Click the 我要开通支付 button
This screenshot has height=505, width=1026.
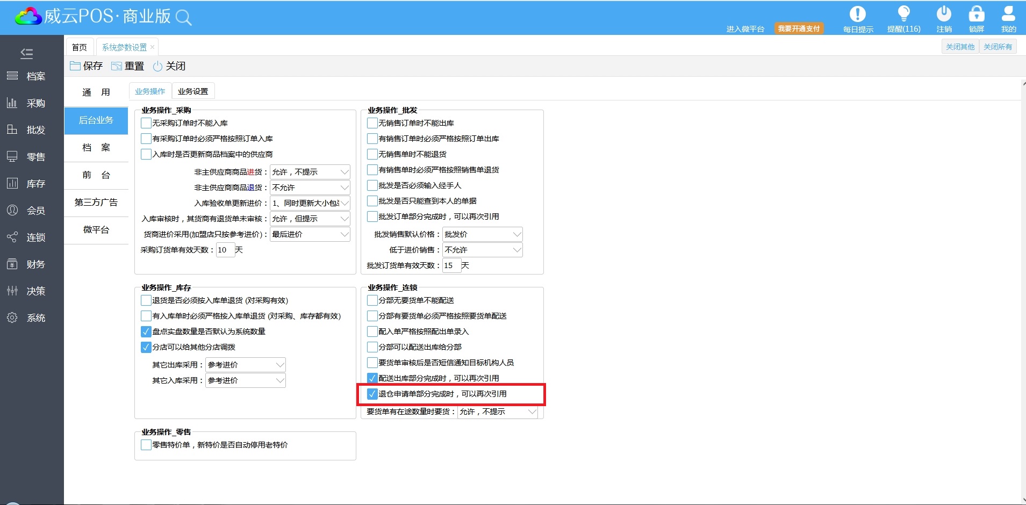[x=799, y=28]
